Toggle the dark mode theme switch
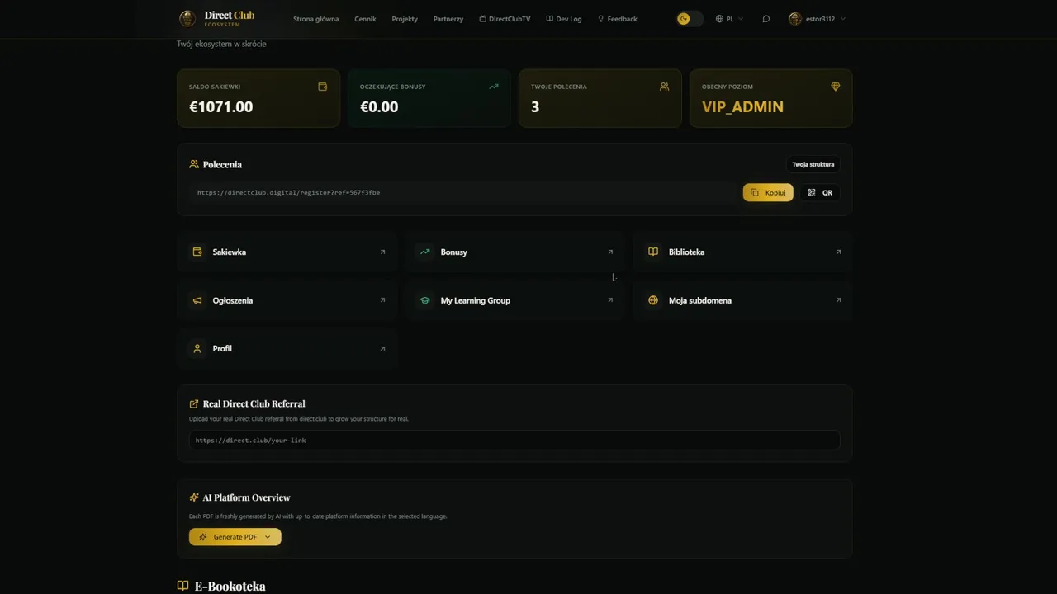Viewport: 1057px width, 594px height. point(689,19)
